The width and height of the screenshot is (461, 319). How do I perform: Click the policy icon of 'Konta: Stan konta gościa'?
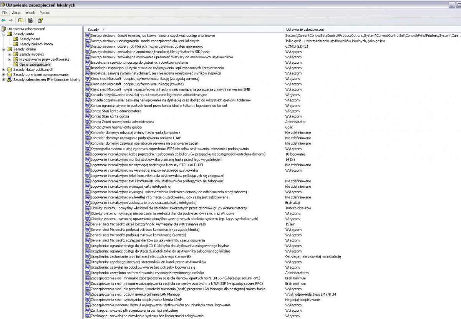pyautogui.click(x=88, y=116)
